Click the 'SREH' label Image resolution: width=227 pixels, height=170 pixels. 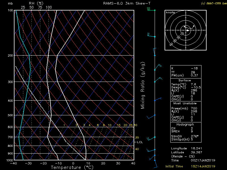[175, 131]
